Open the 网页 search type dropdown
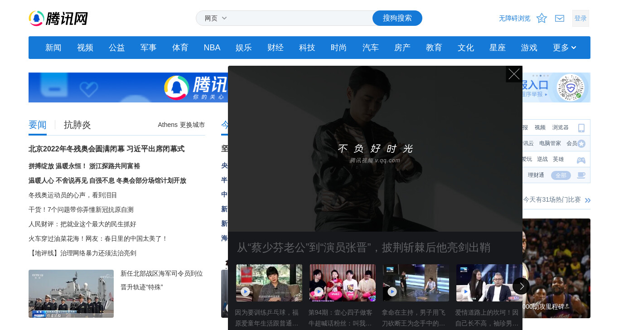 click(216, 18)
